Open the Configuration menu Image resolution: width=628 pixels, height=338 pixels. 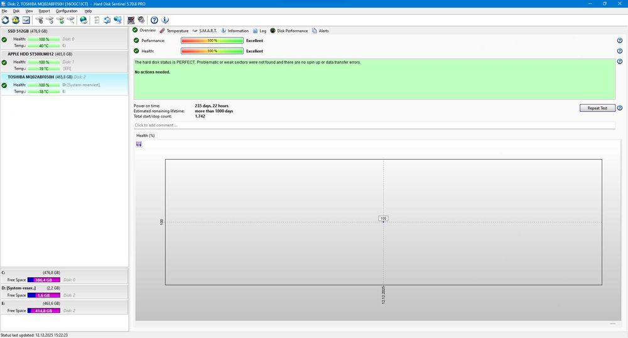pyautogui.click(x=67, y=11)
